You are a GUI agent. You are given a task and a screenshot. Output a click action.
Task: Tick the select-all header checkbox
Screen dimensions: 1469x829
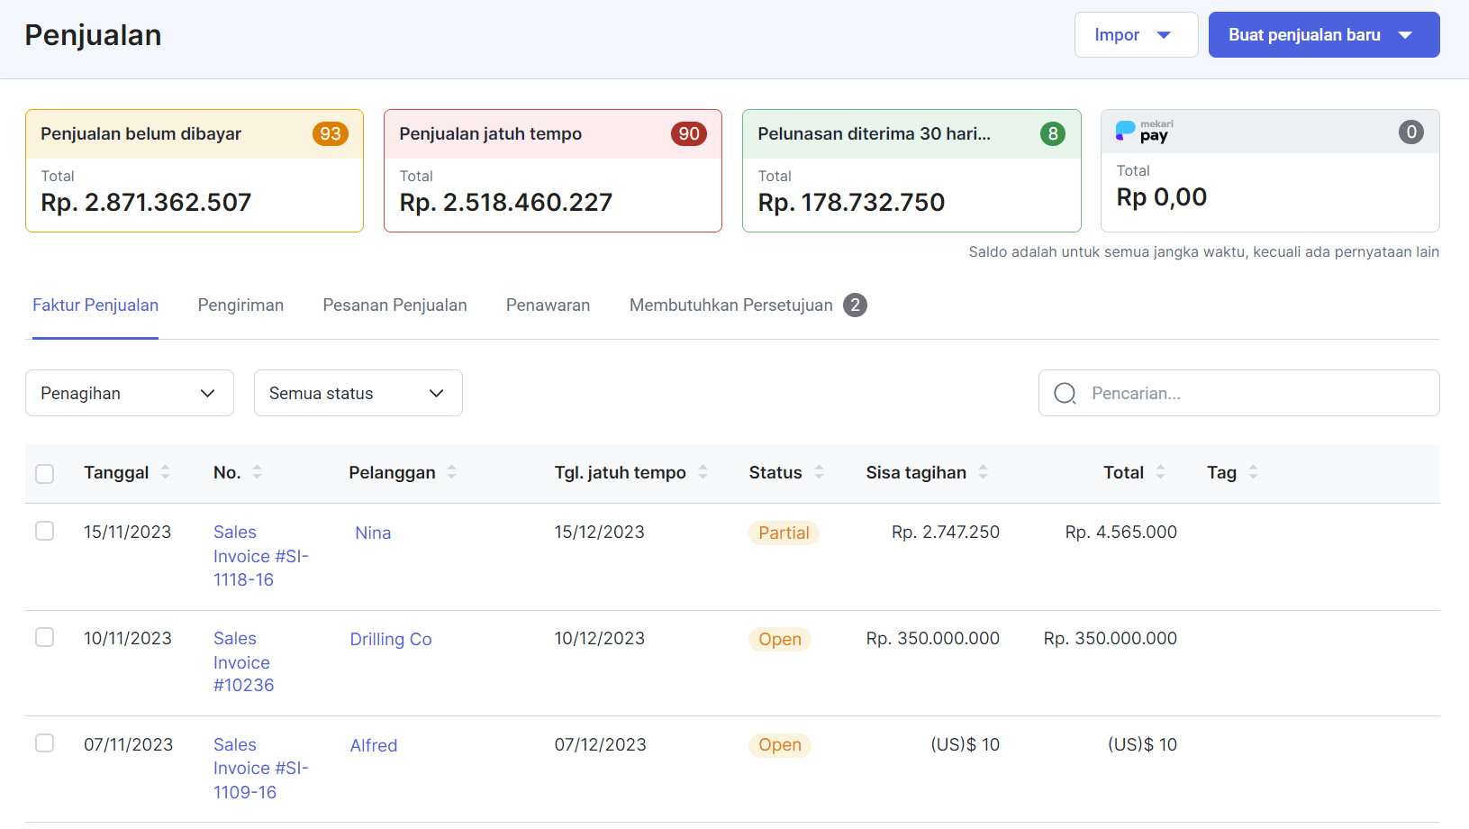pos(45,474)
